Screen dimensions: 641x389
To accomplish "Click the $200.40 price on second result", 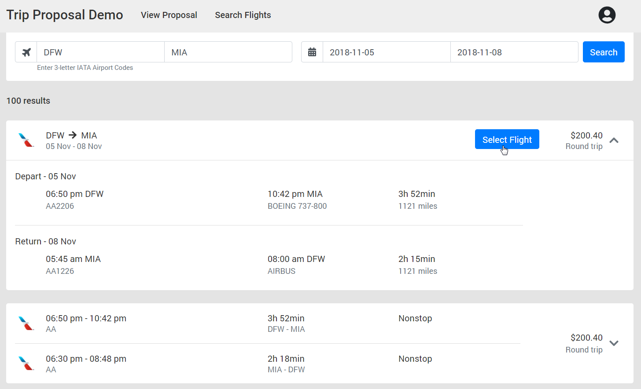I will pyautogui.click(x=586, y=338).
